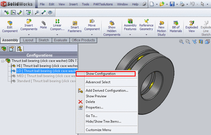
Task: Expand Insert Components dropdown arrow
Action: click(x=29, y=35)
